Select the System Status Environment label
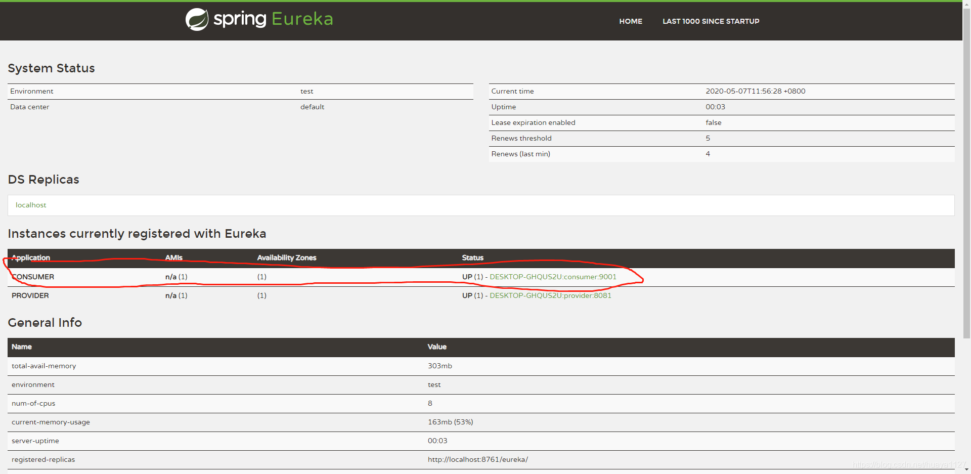The width and height of the screenshot is (971, 474). [x=32, y=91]
